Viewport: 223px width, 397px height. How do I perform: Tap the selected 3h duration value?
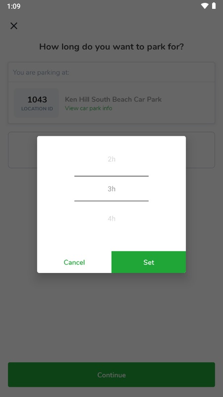[111, 189]
